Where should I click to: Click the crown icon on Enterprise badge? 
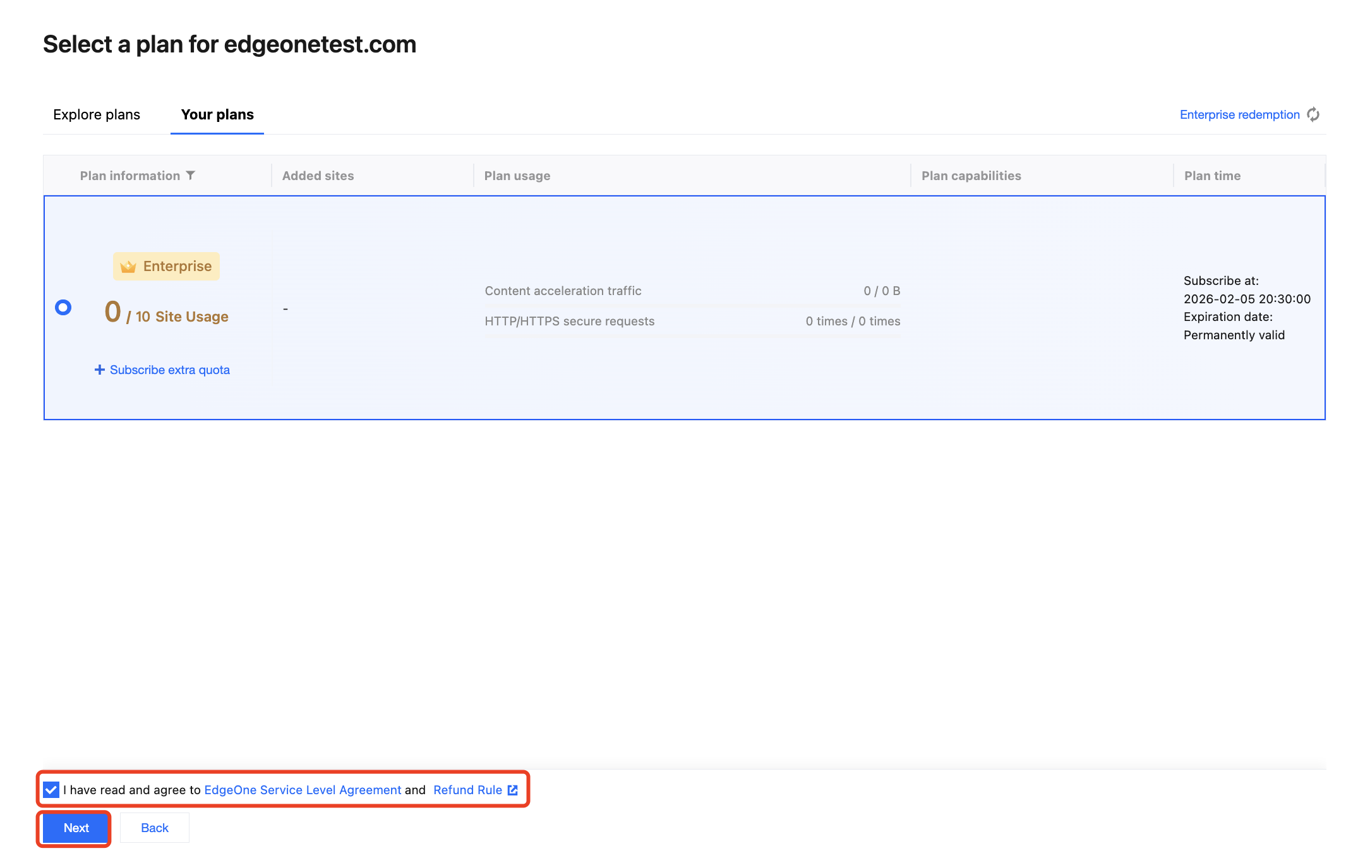pyautogui.click(x=128, y=267)
